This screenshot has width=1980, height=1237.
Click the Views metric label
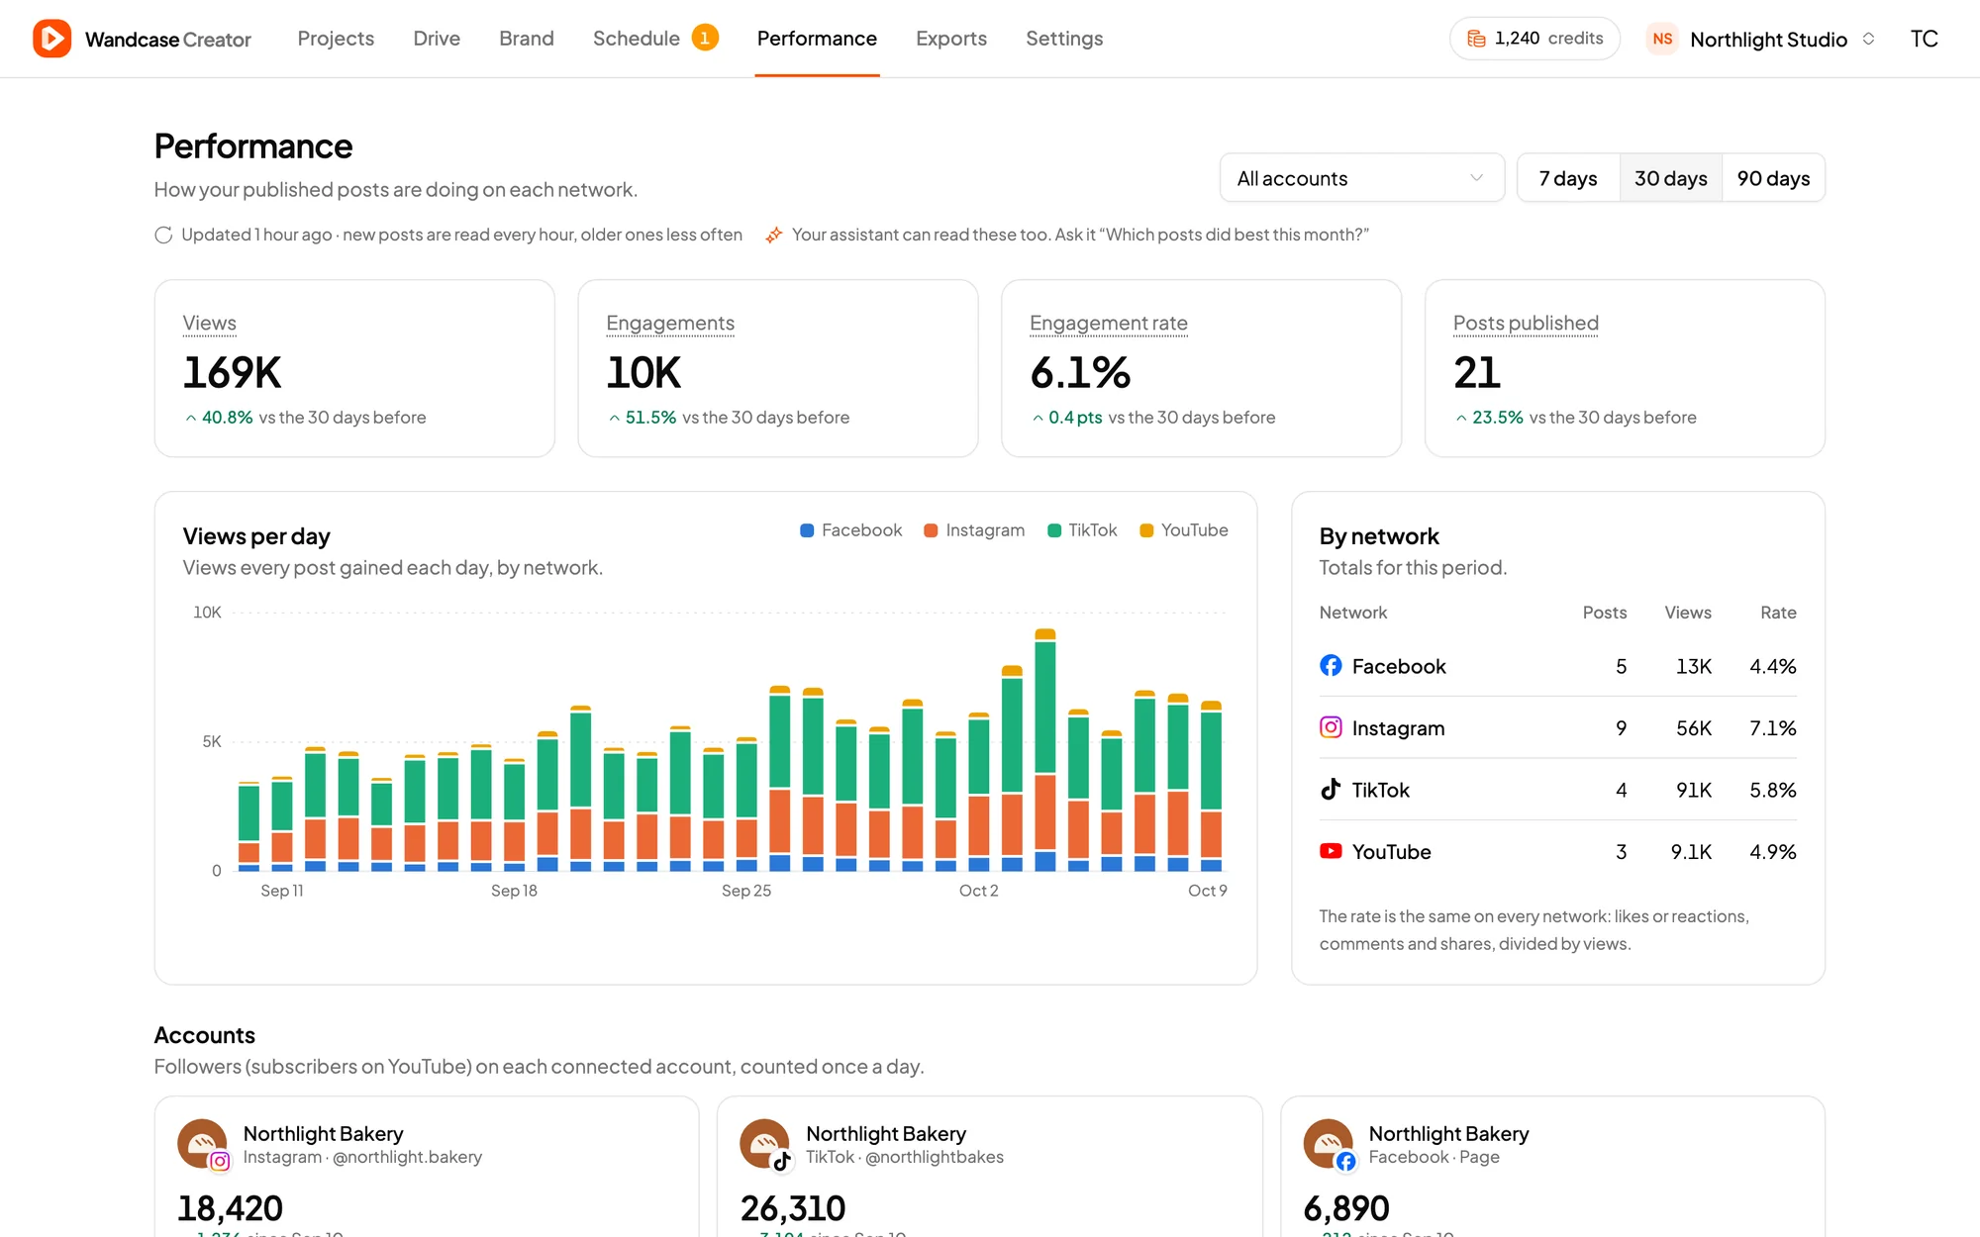point(210,324)
